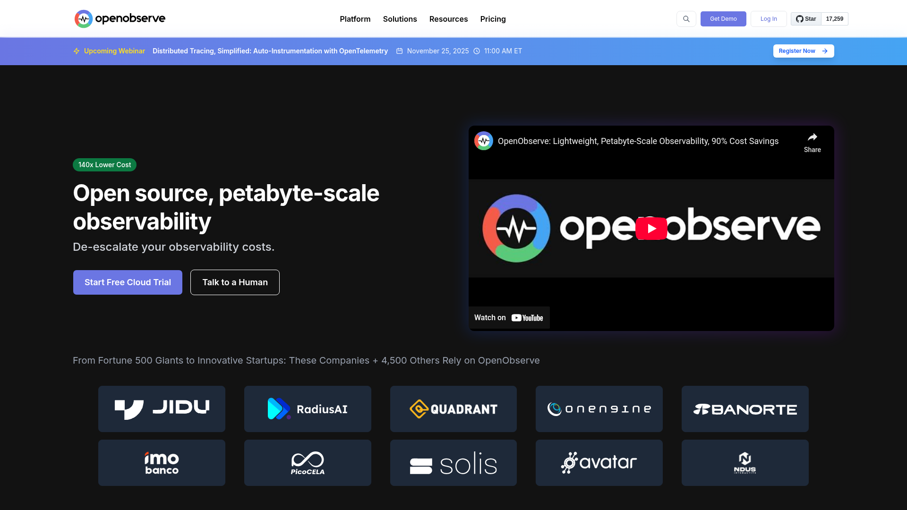Click the lightning icon next to Upcoming Webinar
Viewport: 907px width, 510px height.
77,51
